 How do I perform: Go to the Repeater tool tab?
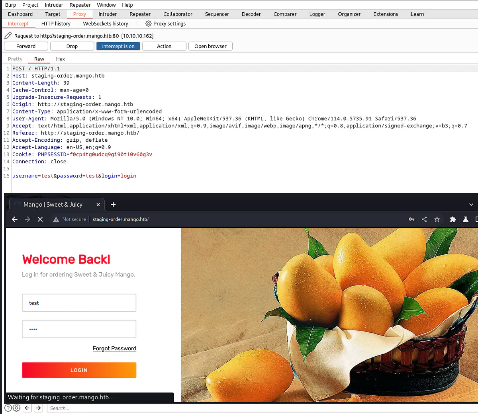click(x=140, y=14)
